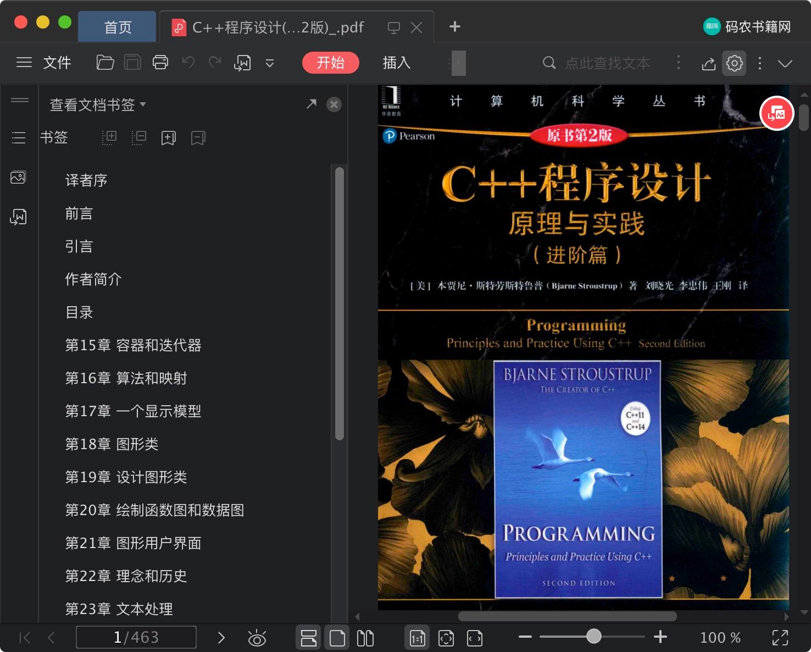
Task: Click the bookmark list vertical scrollbar
Action: (x=340, y=303)
